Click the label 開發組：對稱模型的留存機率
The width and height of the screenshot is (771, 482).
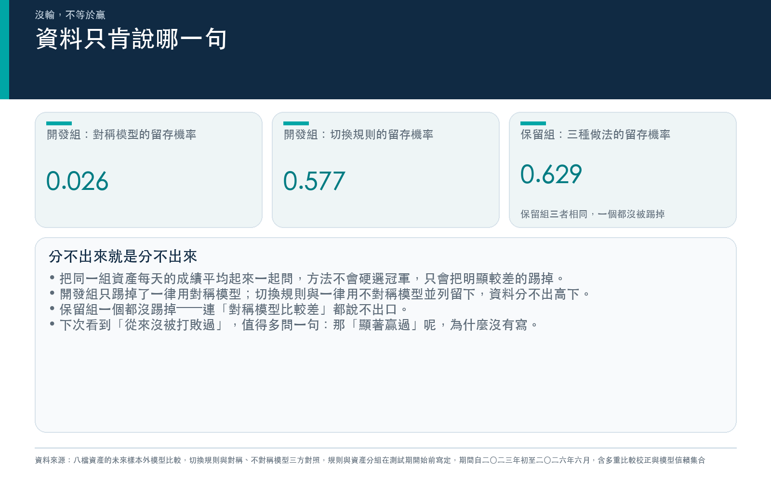(x=121, y=134)
